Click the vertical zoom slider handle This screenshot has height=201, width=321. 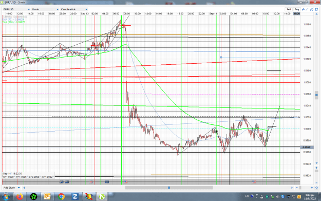click(316, 171)
